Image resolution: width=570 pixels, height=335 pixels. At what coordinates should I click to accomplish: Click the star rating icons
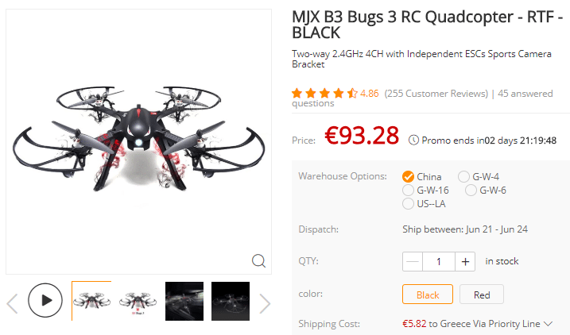pos(324,94)
